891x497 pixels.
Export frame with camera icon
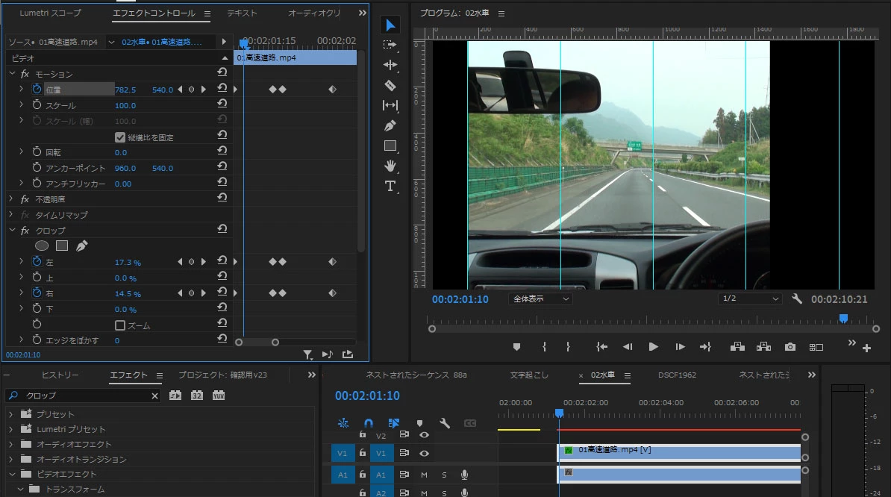[790, 346]
